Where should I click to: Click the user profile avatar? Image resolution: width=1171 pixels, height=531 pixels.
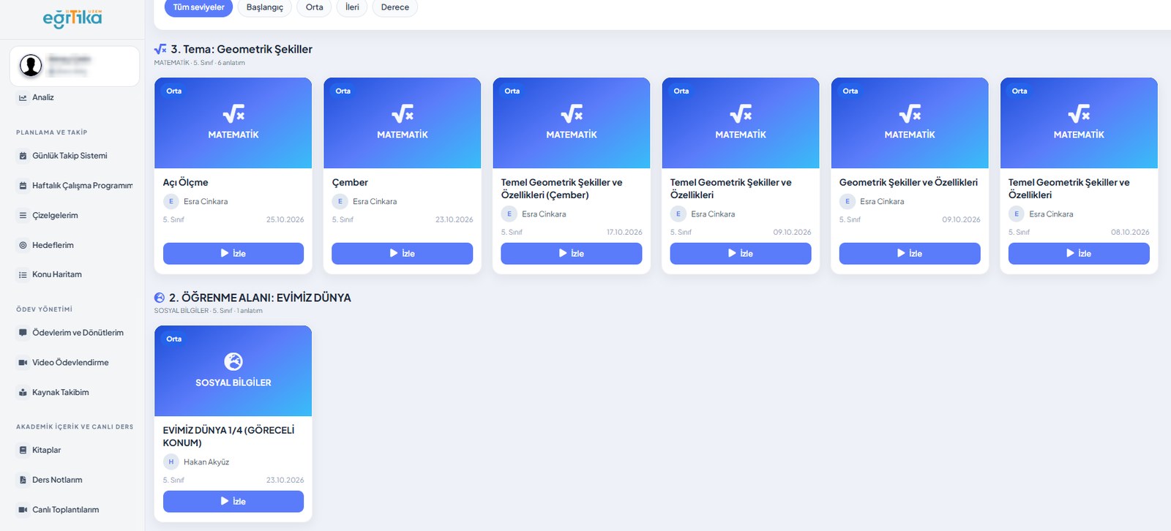31,66
